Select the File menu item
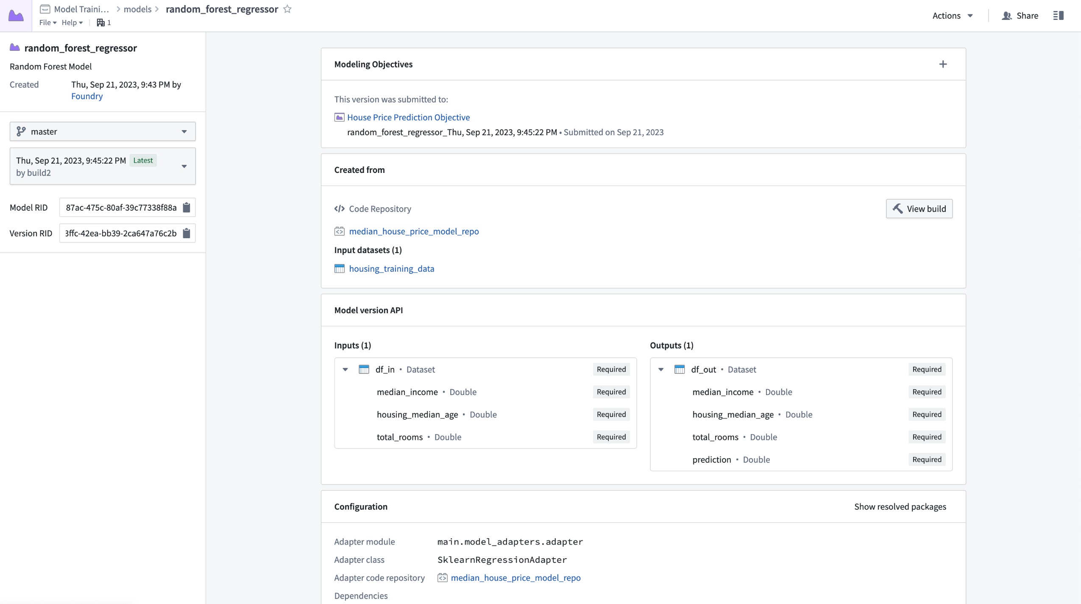This screenshot has height=604, width=1081. (x=45, y=22)
